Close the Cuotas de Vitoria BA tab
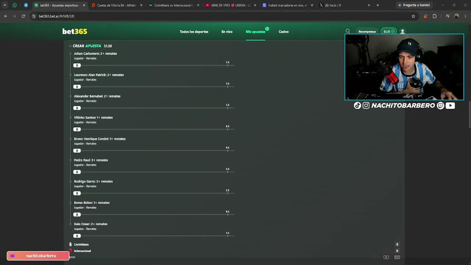This screenshot has height=265, width=471. point(141,5)
